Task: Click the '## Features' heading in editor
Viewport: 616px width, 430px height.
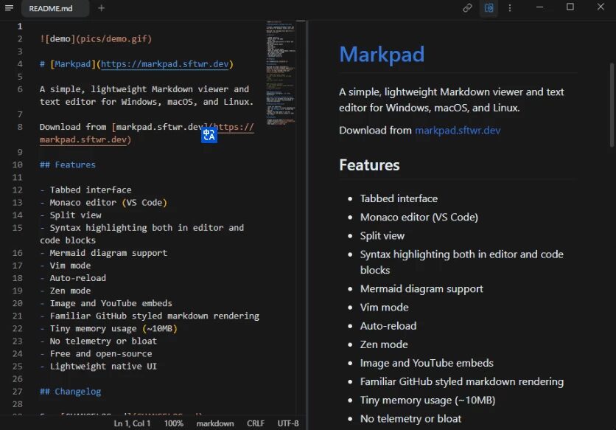Action: tap(68, 164)
